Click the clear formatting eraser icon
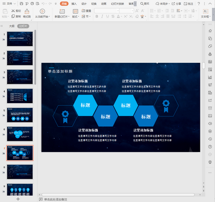215x202 pixels. tap(137, 17)
